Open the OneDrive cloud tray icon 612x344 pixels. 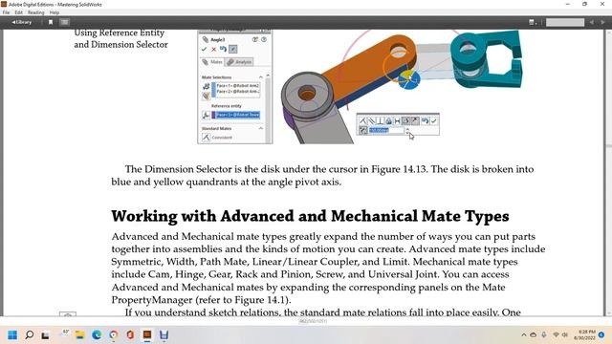[534, 335]
